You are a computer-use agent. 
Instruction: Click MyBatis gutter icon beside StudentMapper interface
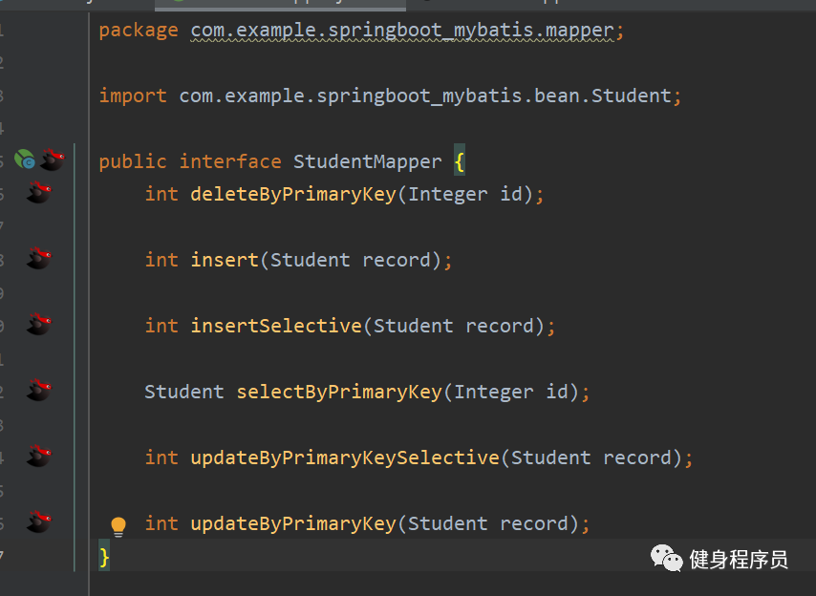[52, 160]
